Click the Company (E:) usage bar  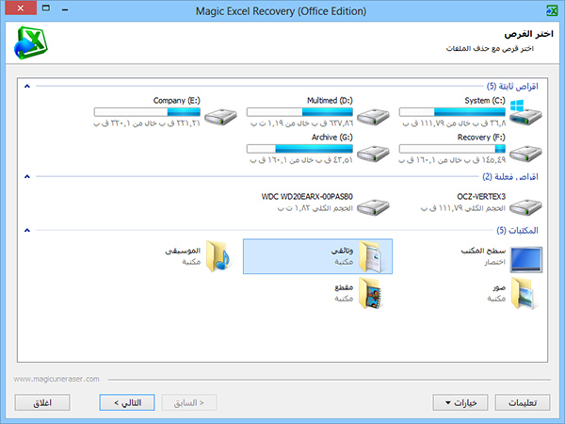click(147, 112)
